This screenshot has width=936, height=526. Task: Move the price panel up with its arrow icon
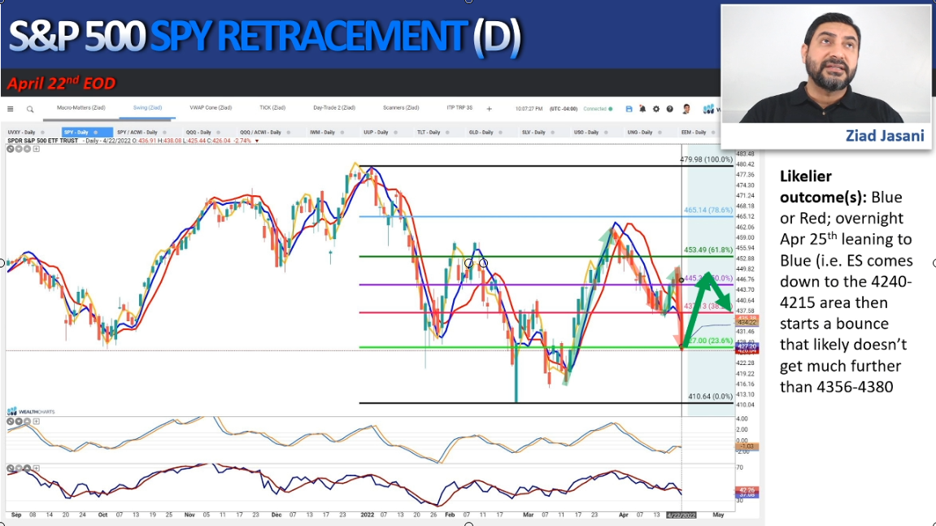coord(27,149)
